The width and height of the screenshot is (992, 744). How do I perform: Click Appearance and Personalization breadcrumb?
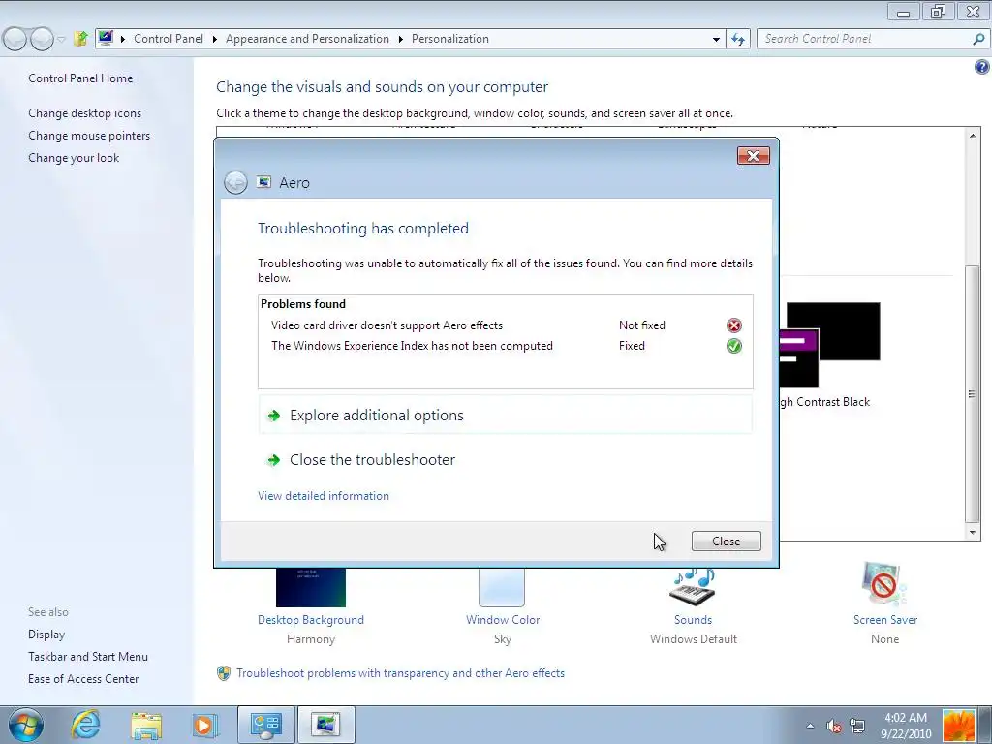(307, 39)
